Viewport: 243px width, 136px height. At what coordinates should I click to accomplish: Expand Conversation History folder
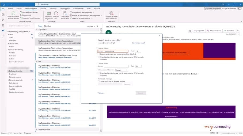[8, 50]
